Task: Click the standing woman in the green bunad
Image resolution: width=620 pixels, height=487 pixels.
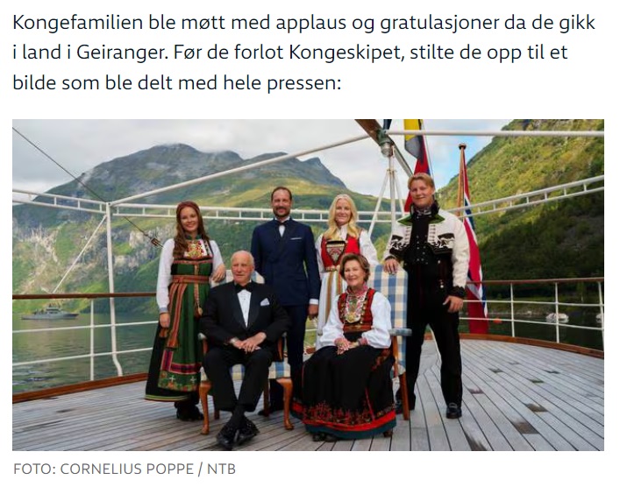Action: click(183, 308)
